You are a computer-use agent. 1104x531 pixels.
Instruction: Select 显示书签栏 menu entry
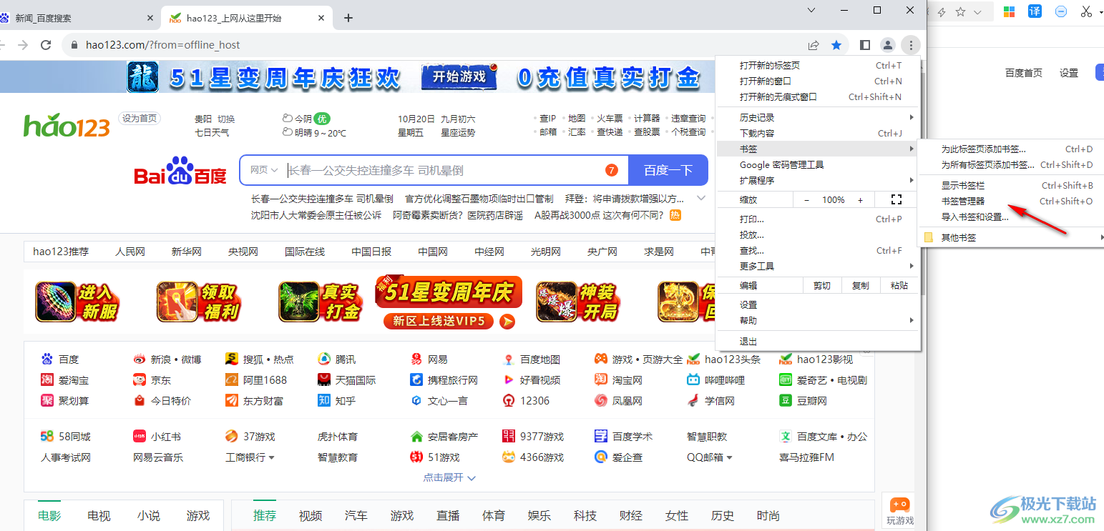(x=1012, y=186)
